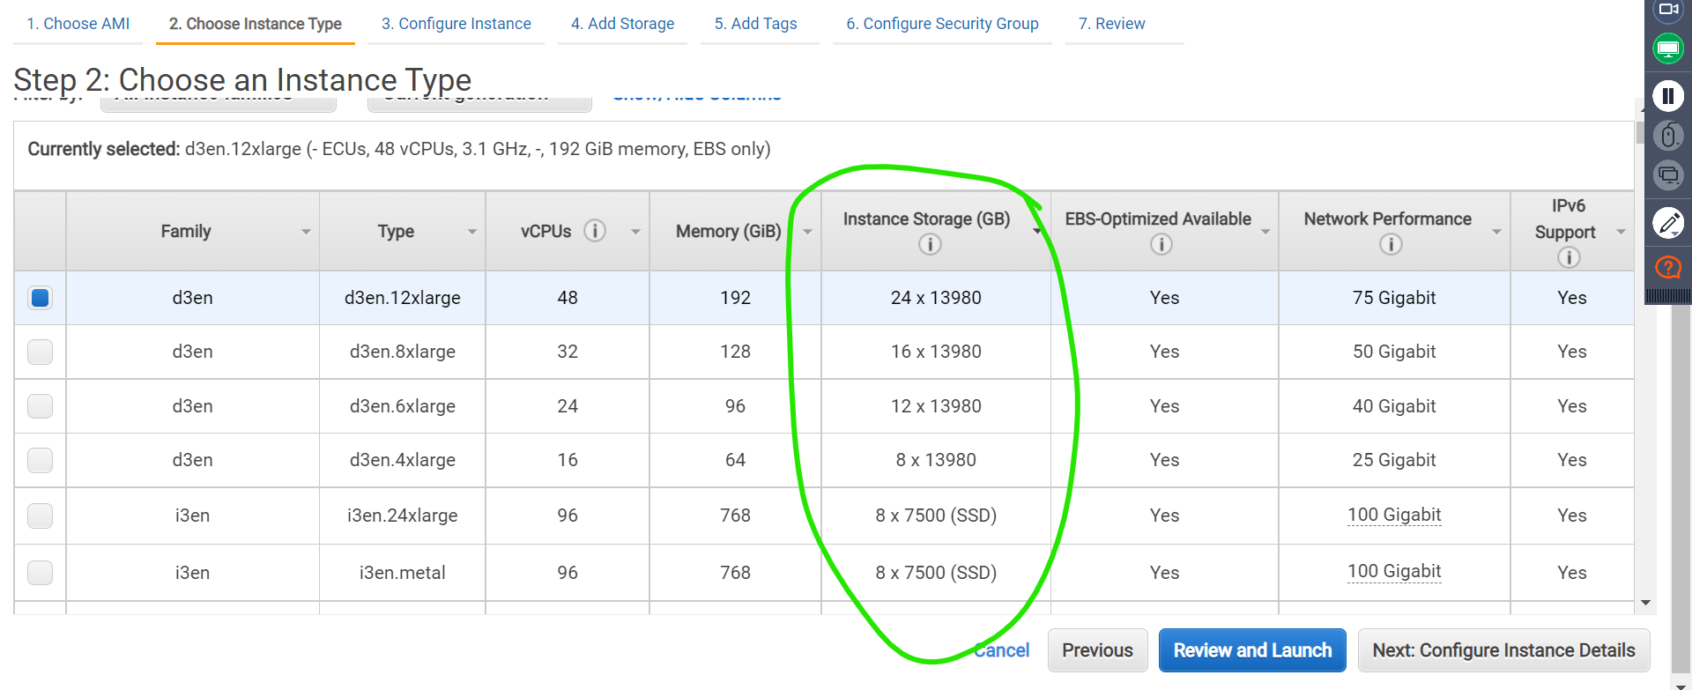Open the pencil annotation tool
Viewport: 1692px width, 690px height.
point(1668,223)
